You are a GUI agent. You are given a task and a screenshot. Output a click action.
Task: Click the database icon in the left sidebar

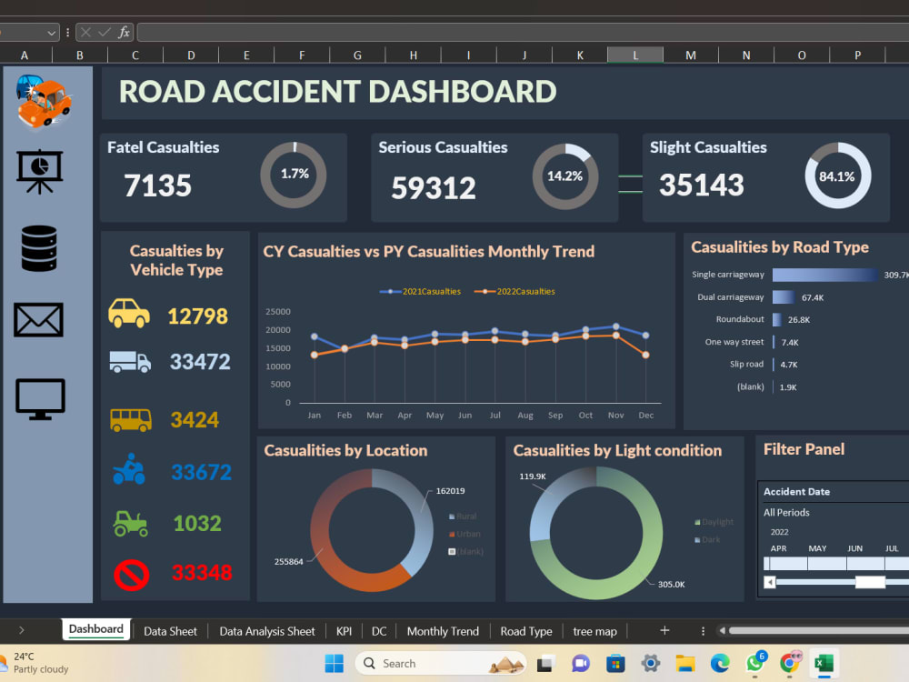pos(38,246)
